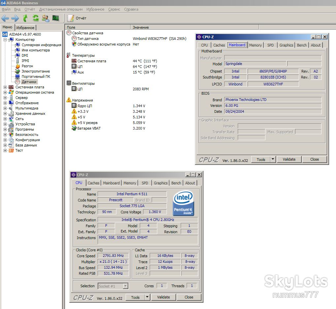
Task: Click the green up arrow toolbar icon
Action: coord(25,18)
